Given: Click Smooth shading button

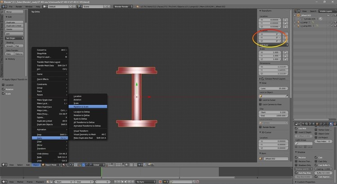Looking at the screenshot, I should (x=10, y=46).
